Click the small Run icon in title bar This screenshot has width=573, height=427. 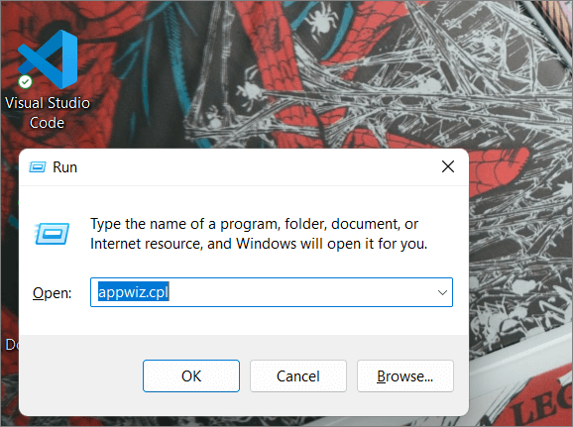pos(38,166)
